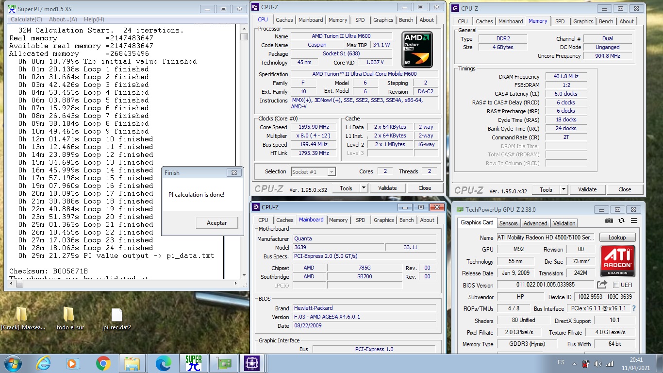
Task: Open About tab in Memory CPU-Z window
Action: pyautogui.click(x=626, y=21)
